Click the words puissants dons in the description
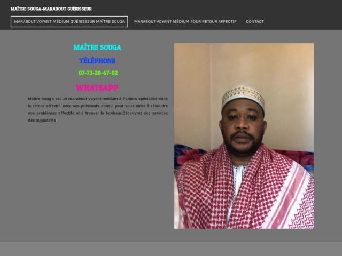The image size is (342, 256). pos(96,106)
